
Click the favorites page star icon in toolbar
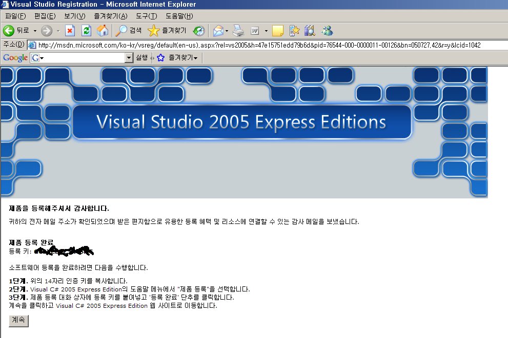294,31
